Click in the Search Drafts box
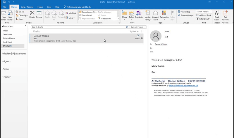234x138 pixels. 78,27
